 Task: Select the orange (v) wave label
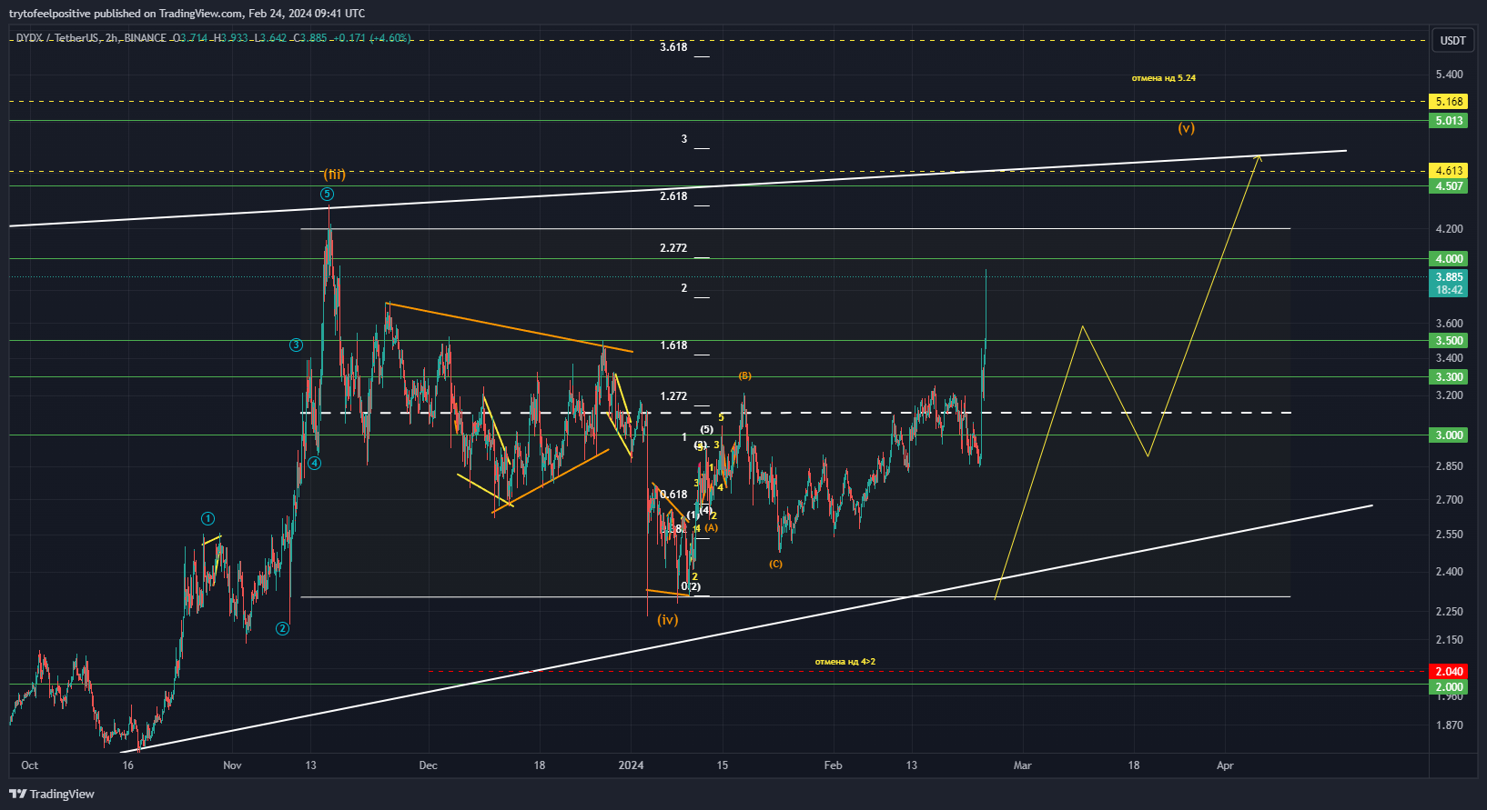(1186, 128)
